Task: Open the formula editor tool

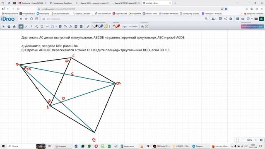Action: pyautogui.click(x=71, y=26)
